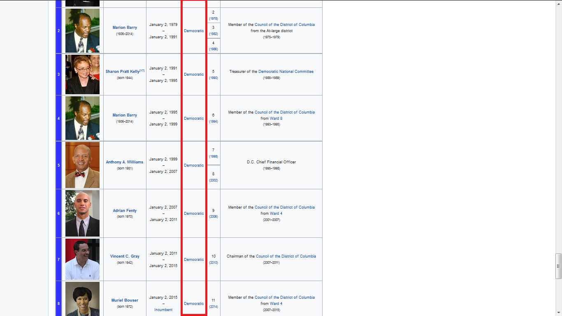Select the "(born 1944)" text

click(125, 78)
